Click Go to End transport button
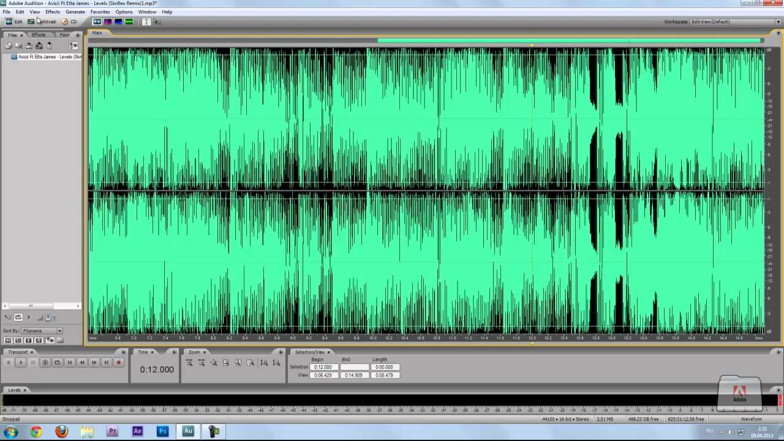The height and width of the screenshot is (441, 784). click(107, 363)
